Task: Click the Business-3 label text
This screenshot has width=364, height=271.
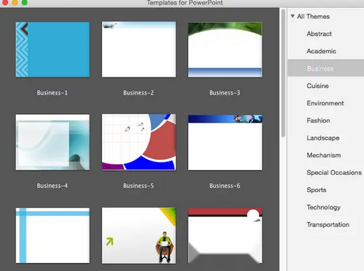Action: [x=225, y=92]
